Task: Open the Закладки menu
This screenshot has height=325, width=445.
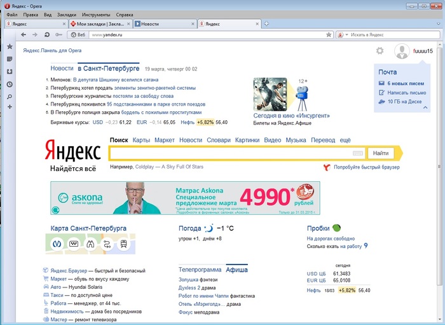Action: click(x=66, y=15)
